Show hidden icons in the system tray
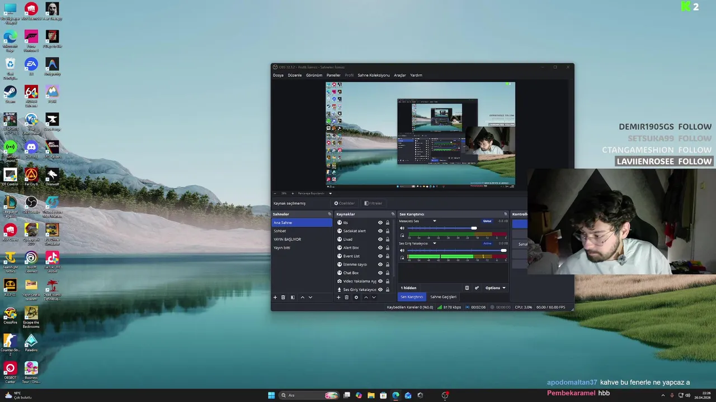Image resolution: width=716 pixels, height=402 pixels. click(663, 395)
